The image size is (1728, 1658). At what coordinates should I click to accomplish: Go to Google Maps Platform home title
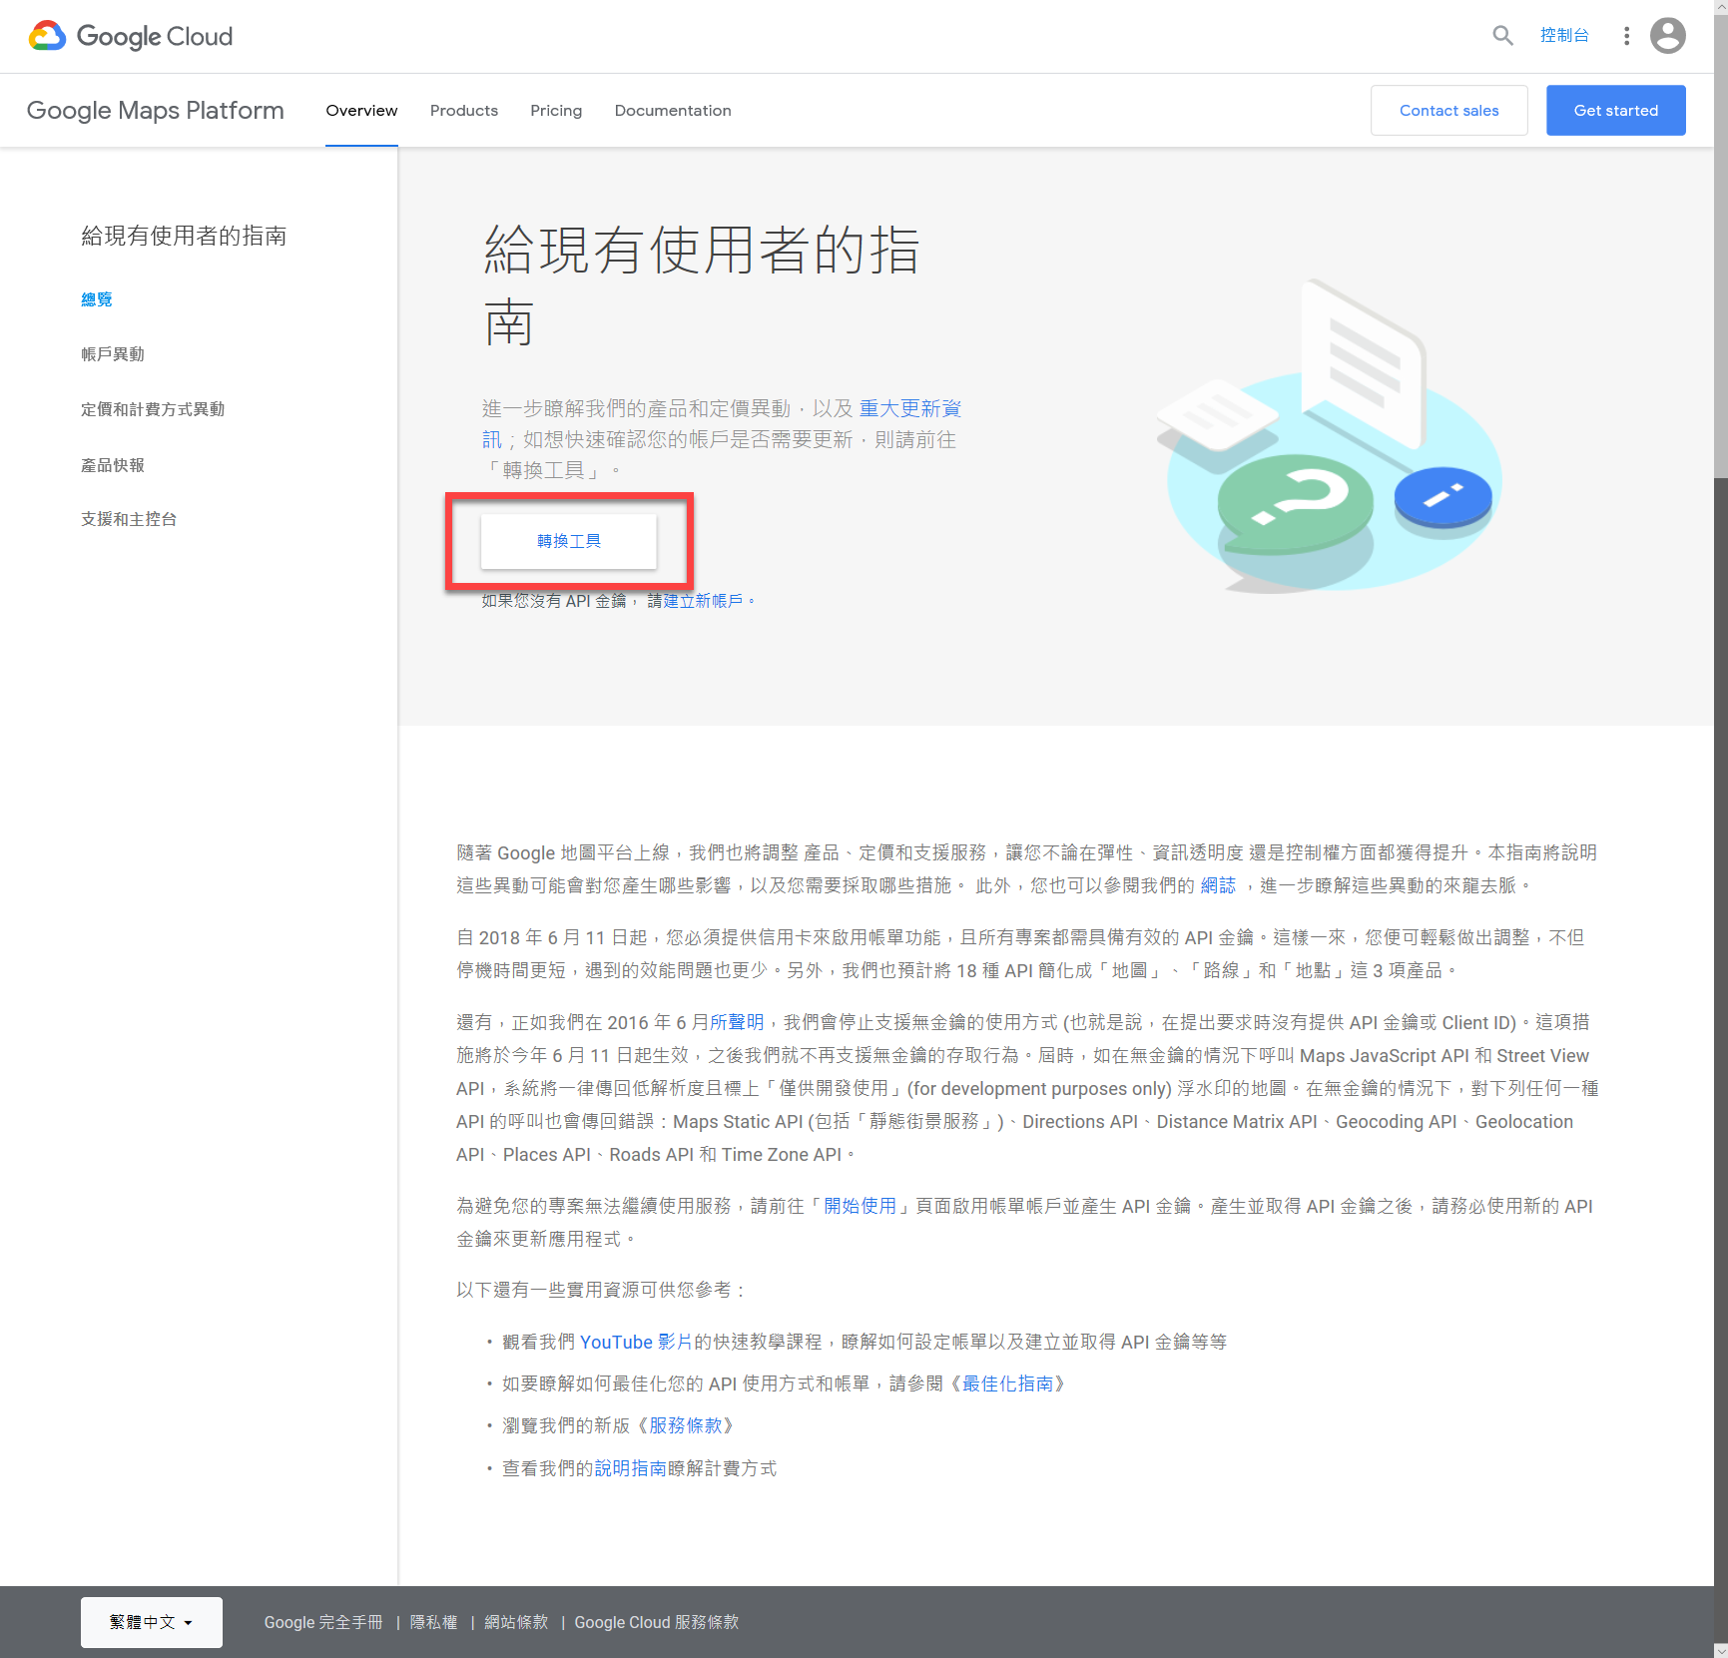point(155,110)
